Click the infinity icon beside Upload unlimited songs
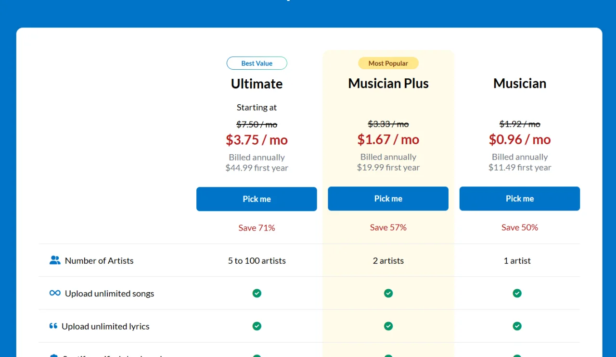The image size is (616, 357). 55,293
